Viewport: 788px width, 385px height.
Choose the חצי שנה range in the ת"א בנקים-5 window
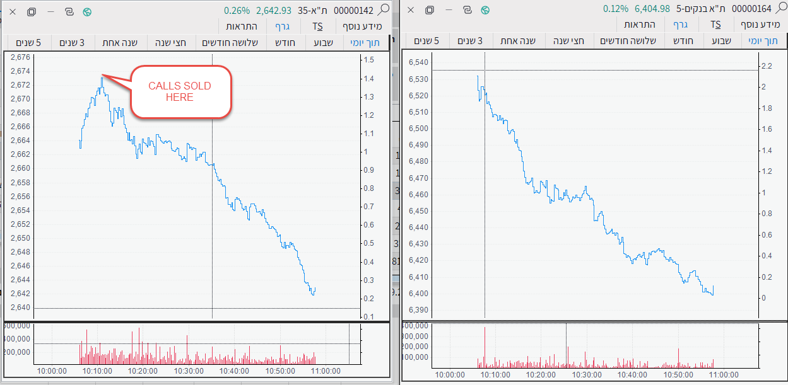pos(569,40)
